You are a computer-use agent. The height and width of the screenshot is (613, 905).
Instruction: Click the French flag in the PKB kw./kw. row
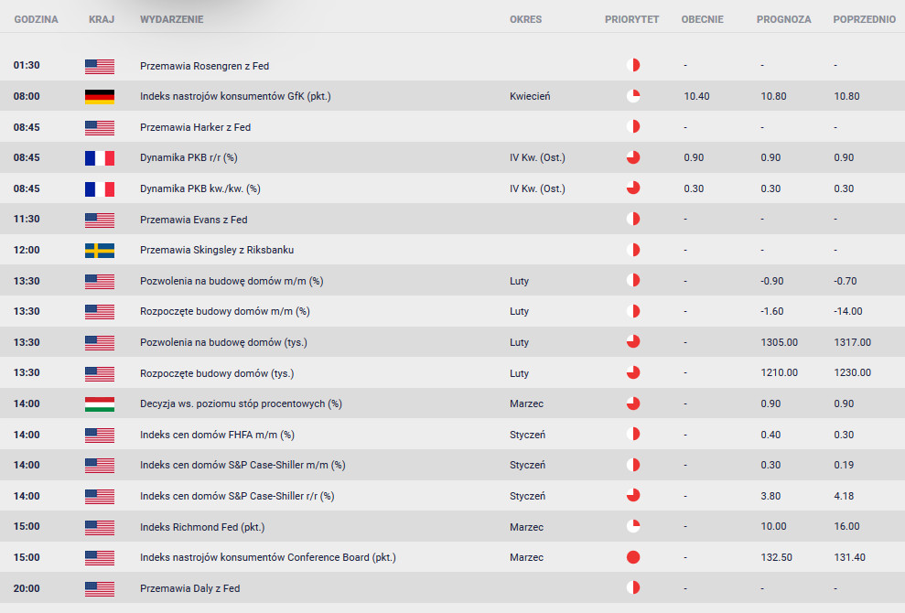[99, 189]
